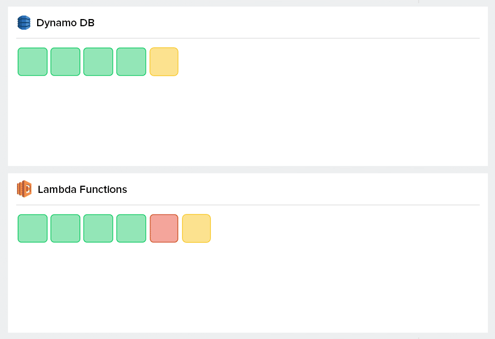The image size is (495, 339).
Task: Click the red error tile under Lambda Functions
Action: tap(164, 228)
